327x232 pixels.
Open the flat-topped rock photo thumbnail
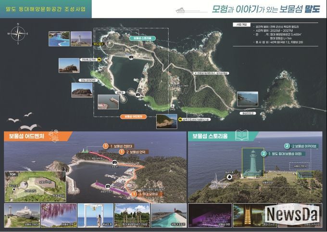(82, 90)
